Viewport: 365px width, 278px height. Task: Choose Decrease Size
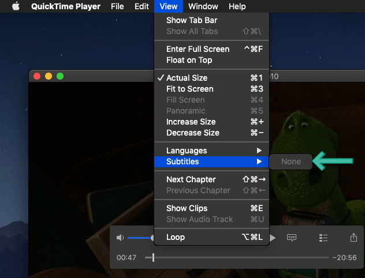coord(211,133)
